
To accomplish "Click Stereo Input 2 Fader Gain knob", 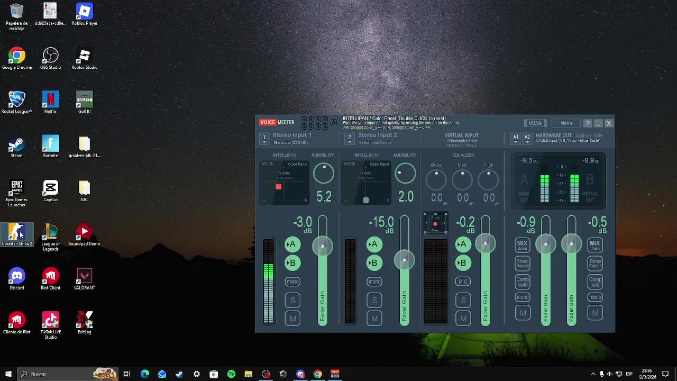I will 405,260.
